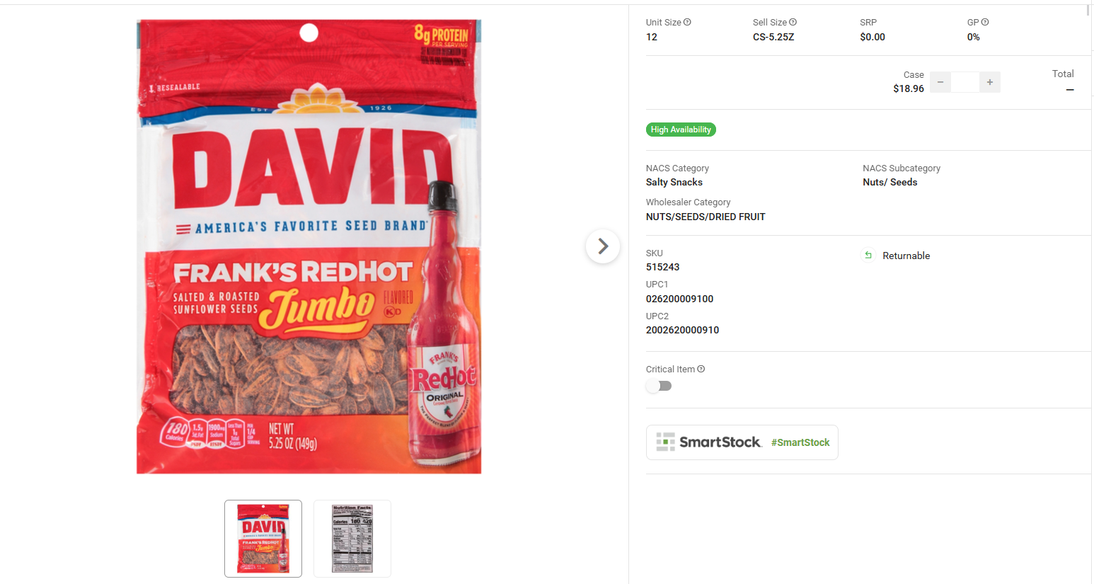This screenshot has height=584, width=1094.
Task: Click the UPC1 code 026200009100
Action: 679,299
